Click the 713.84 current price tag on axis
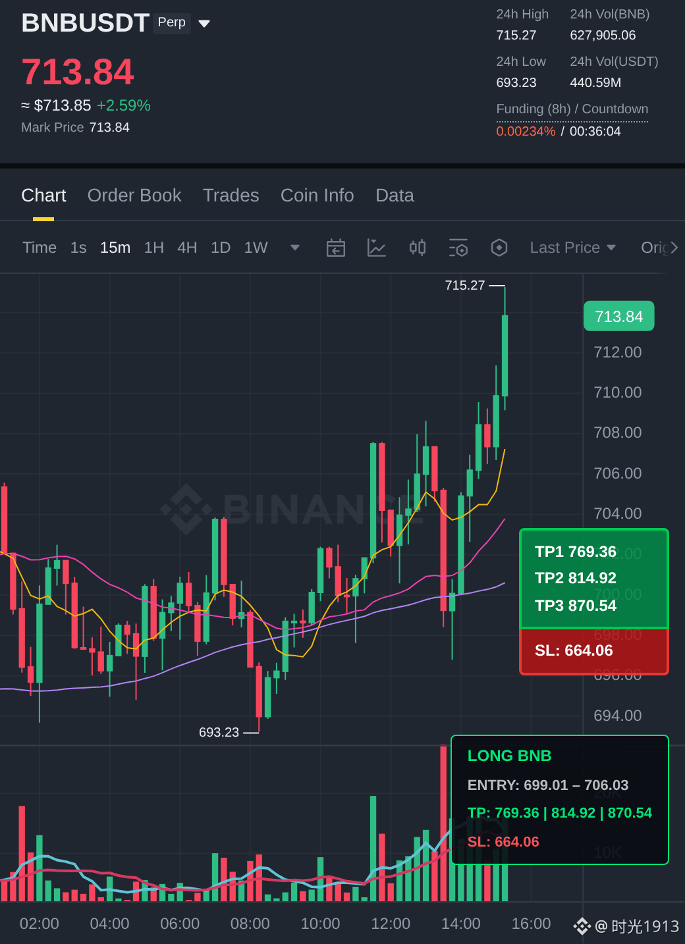The width and height of the screenshot is (685, 944). click(x=619, y=317)
